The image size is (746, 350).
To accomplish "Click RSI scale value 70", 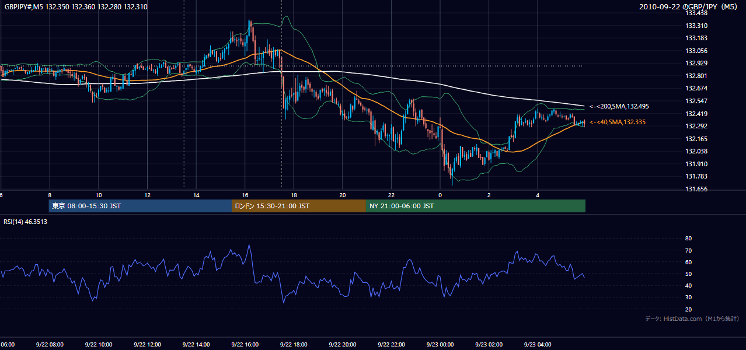I will pyautogui.click(x=688, y=250).
